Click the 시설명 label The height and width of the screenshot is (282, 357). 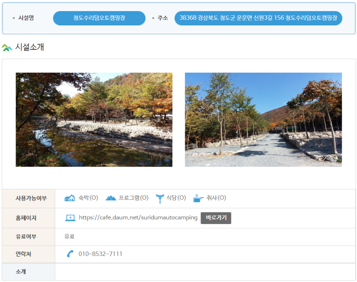pos(26,18)
